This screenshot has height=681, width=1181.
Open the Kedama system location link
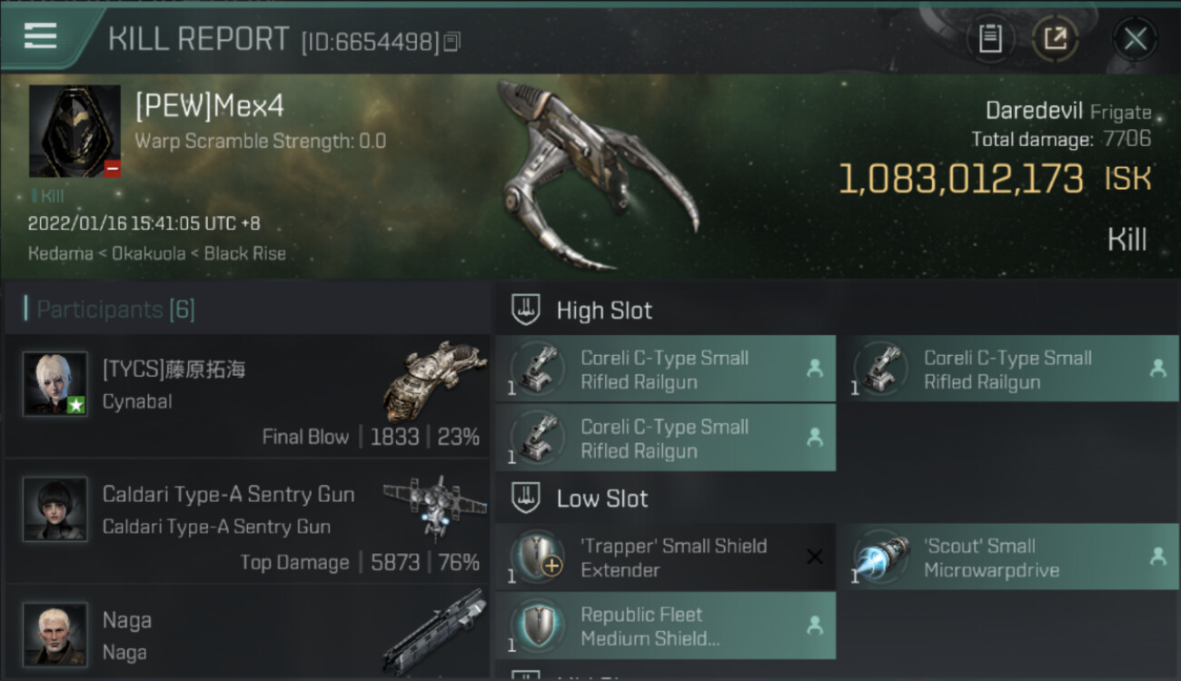point(60,253)
